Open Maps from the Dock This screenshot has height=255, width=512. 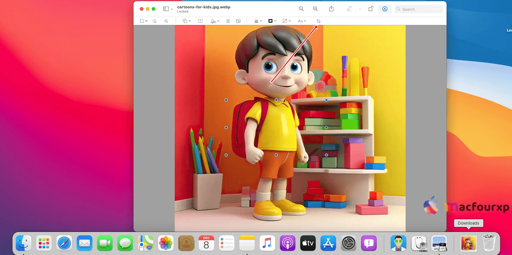click(x=145, y=243)
